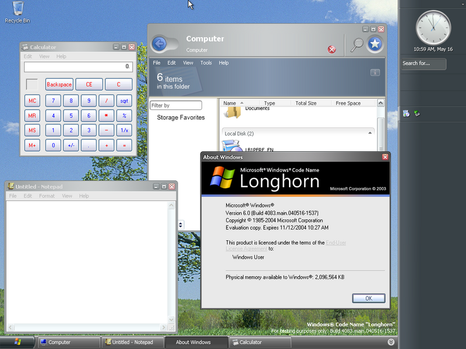Image resolution: width=466 pixels, height=349 pixels.
Task: Click inside the Notepad text area
Action: click(x=86, y=262)
